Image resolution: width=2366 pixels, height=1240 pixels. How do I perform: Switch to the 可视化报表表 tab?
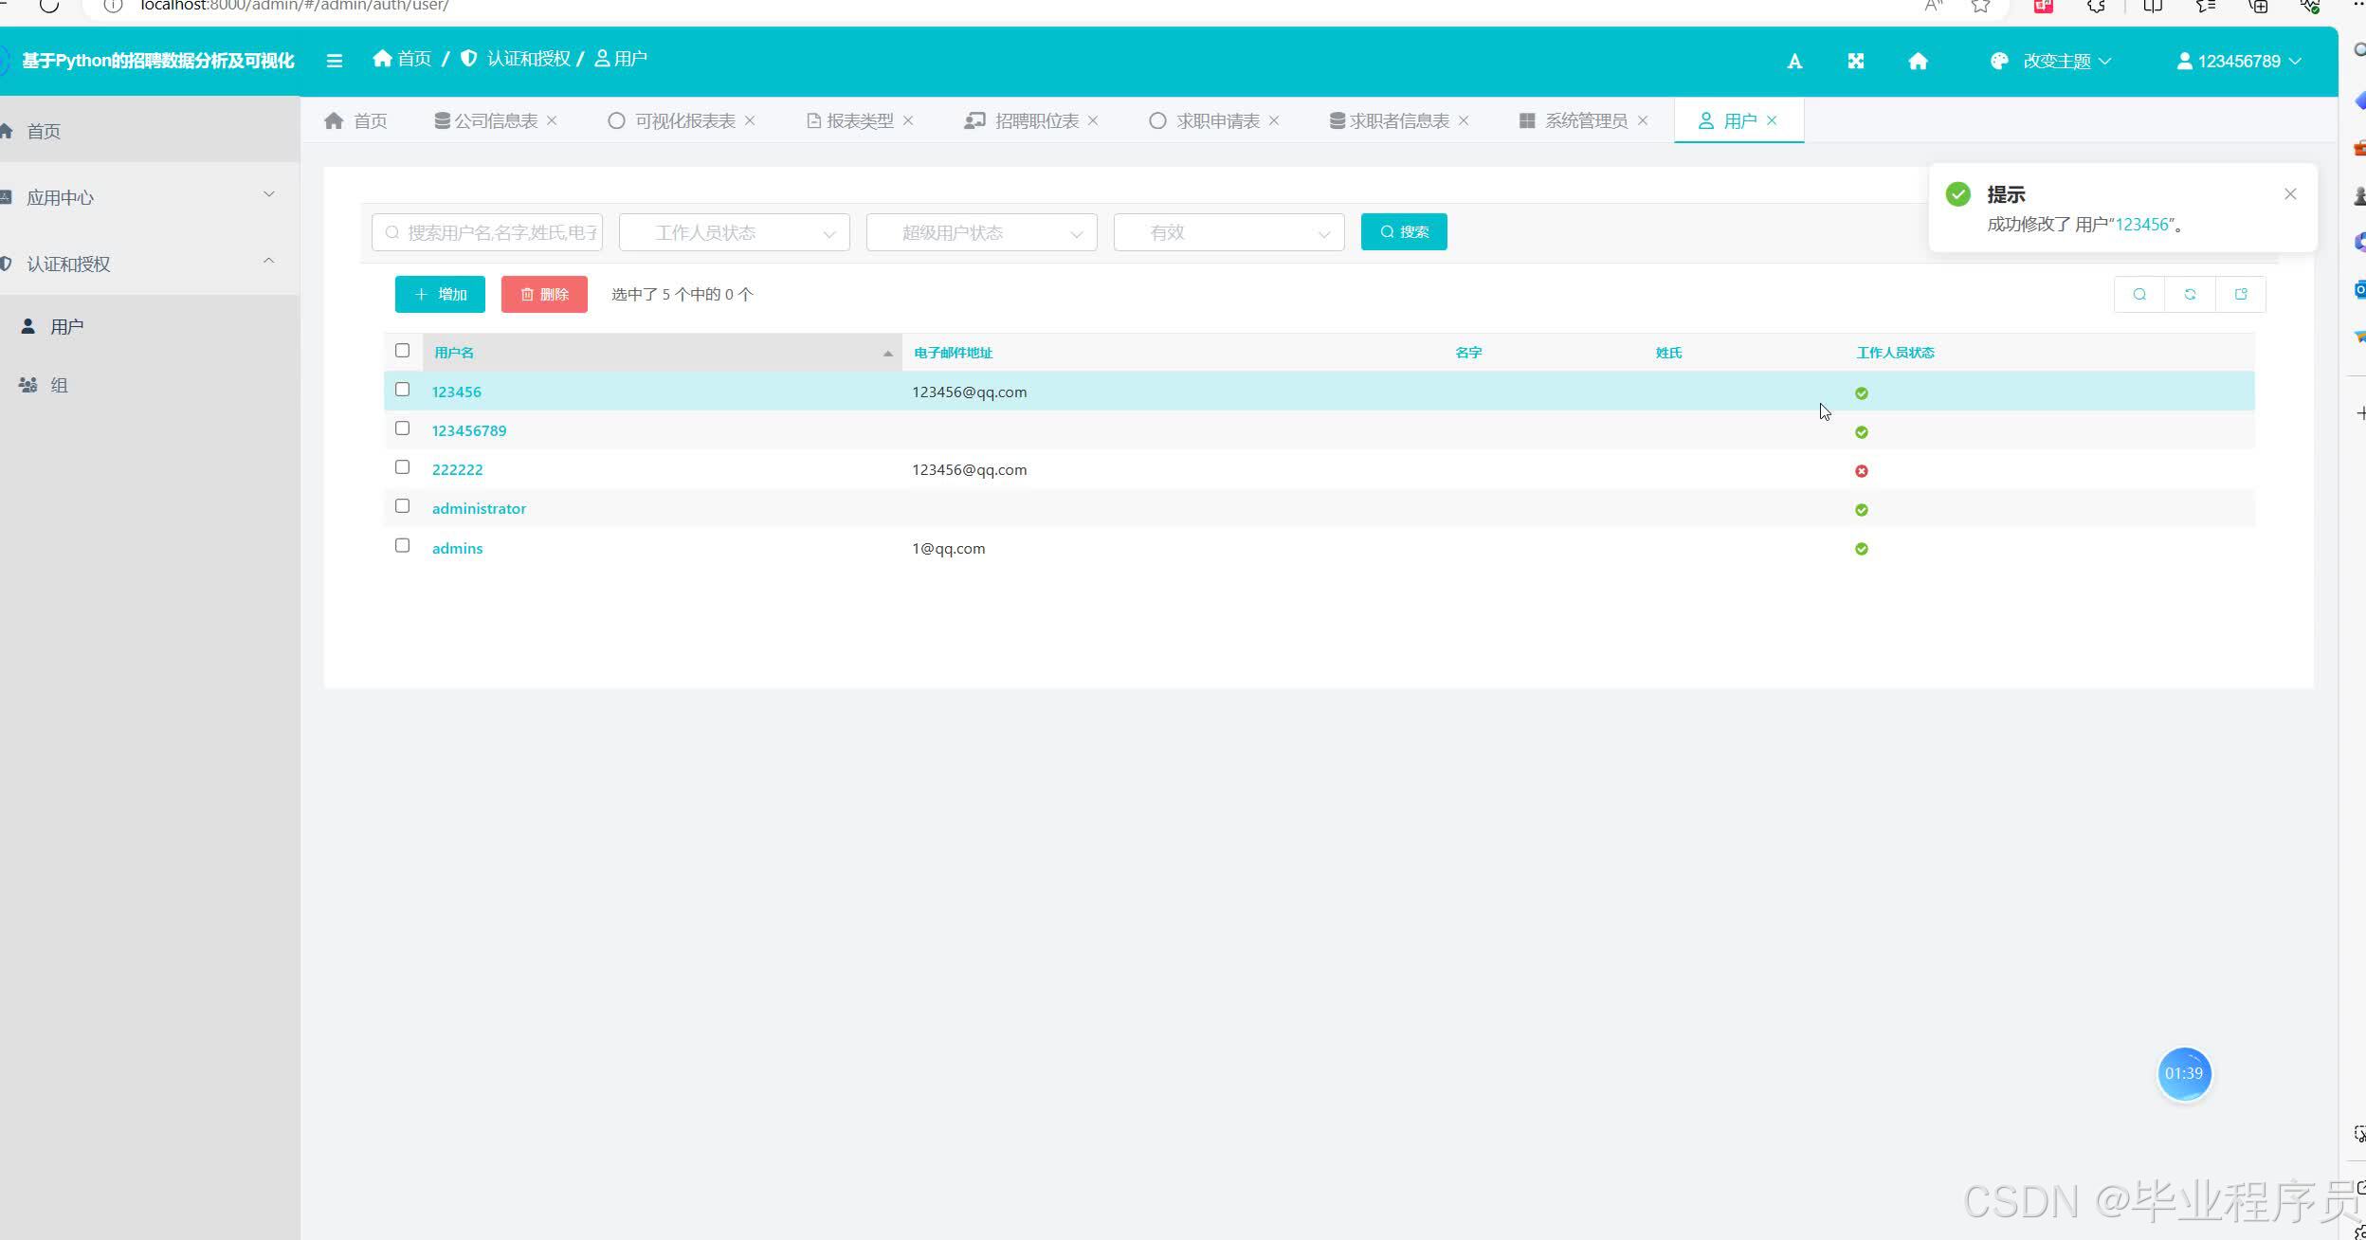(672, 120)
